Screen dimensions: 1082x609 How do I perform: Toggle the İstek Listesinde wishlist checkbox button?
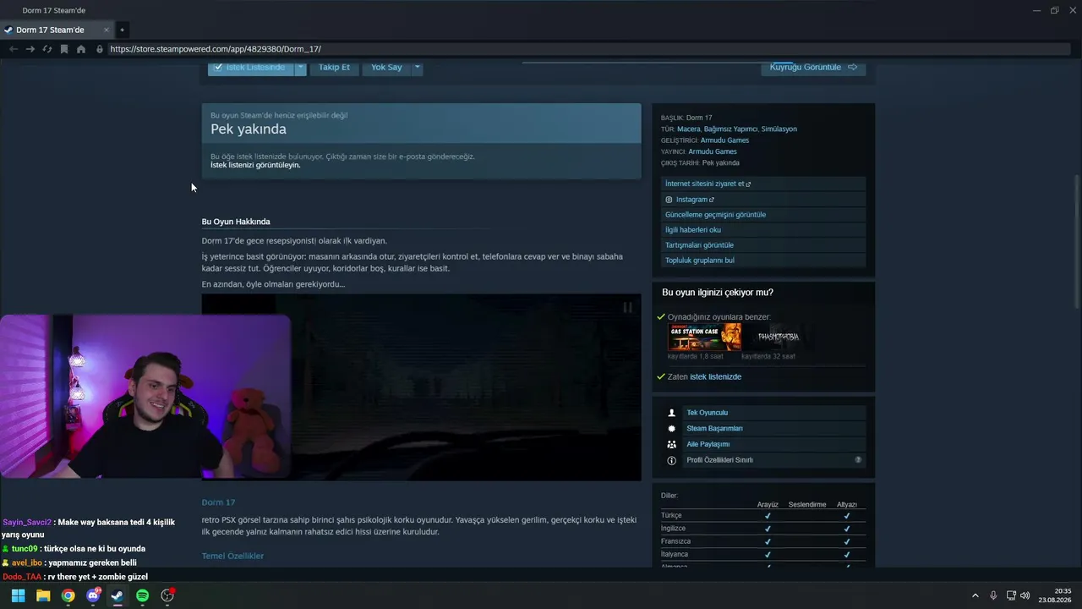pyautogui.click(x=251, y=68)
